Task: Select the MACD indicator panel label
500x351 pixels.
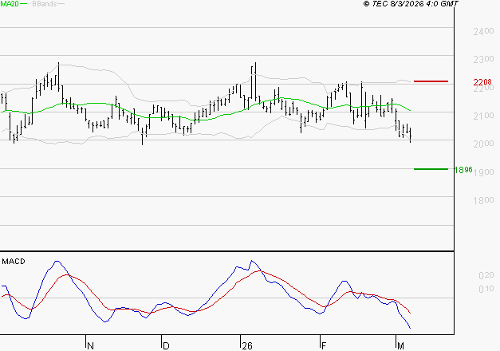Action: pos(13,262)
